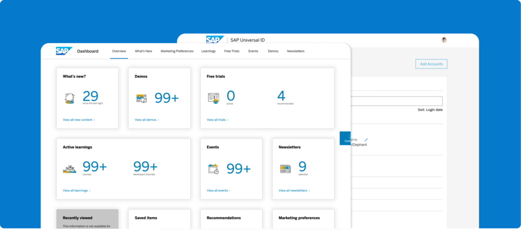Click the What's new globe icon
Image resolution: width=521 pixels, height=230 pixels.
[70, 98]
